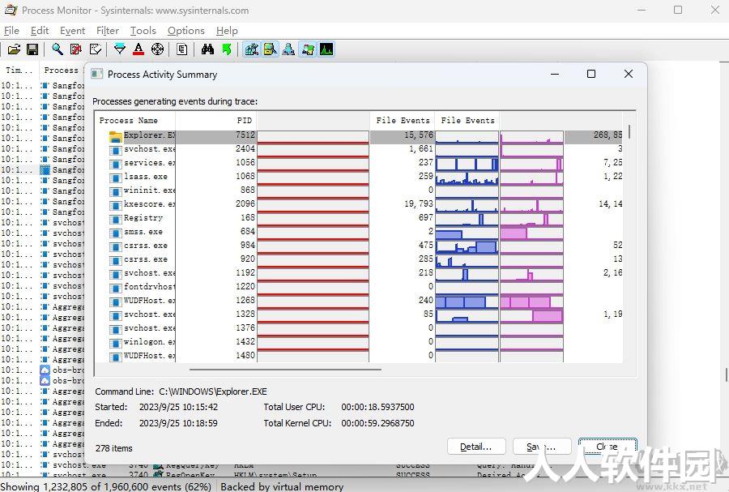Click the winlogon.exe process icon
Screen dimensions: 729x492
pos(115,343)
